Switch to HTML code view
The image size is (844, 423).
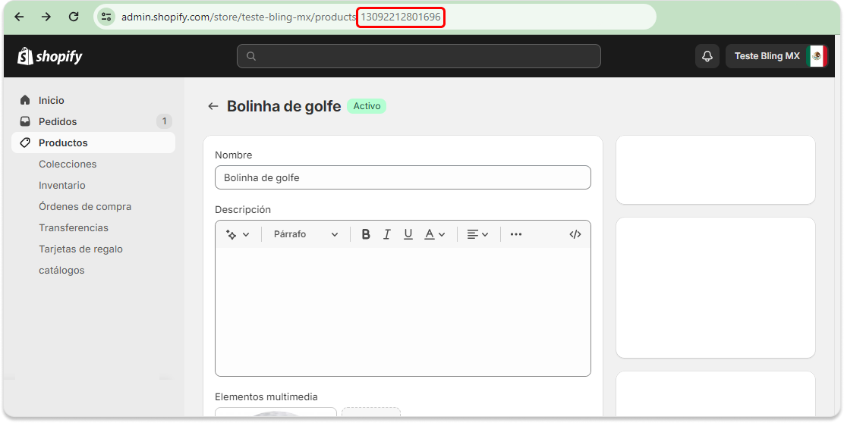pos(575,234)
